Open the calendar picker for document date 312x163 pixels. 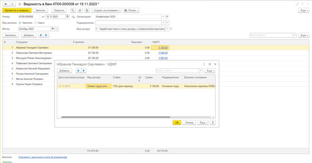(69, 16)
